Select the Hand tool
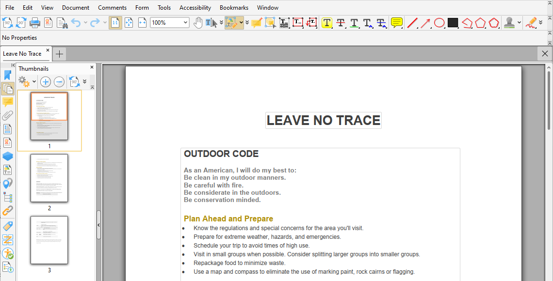The width and height of the screenshot is (553, 281). pos(198,23)
